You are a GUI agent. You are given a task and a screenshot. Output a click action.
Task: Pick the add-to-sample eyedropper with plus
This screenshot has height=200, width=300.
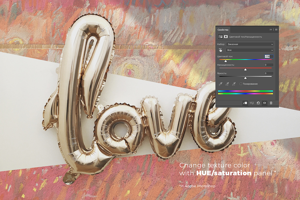pyautogui.click(x=227, y=84)
